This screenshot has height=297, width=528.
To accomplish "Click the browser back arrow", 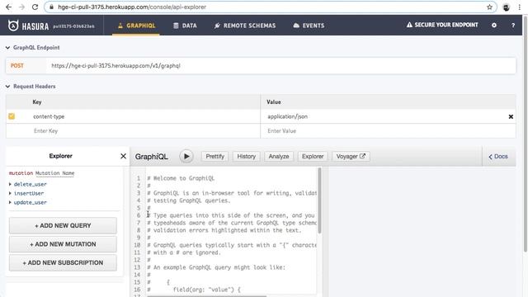I will [9, 7].
